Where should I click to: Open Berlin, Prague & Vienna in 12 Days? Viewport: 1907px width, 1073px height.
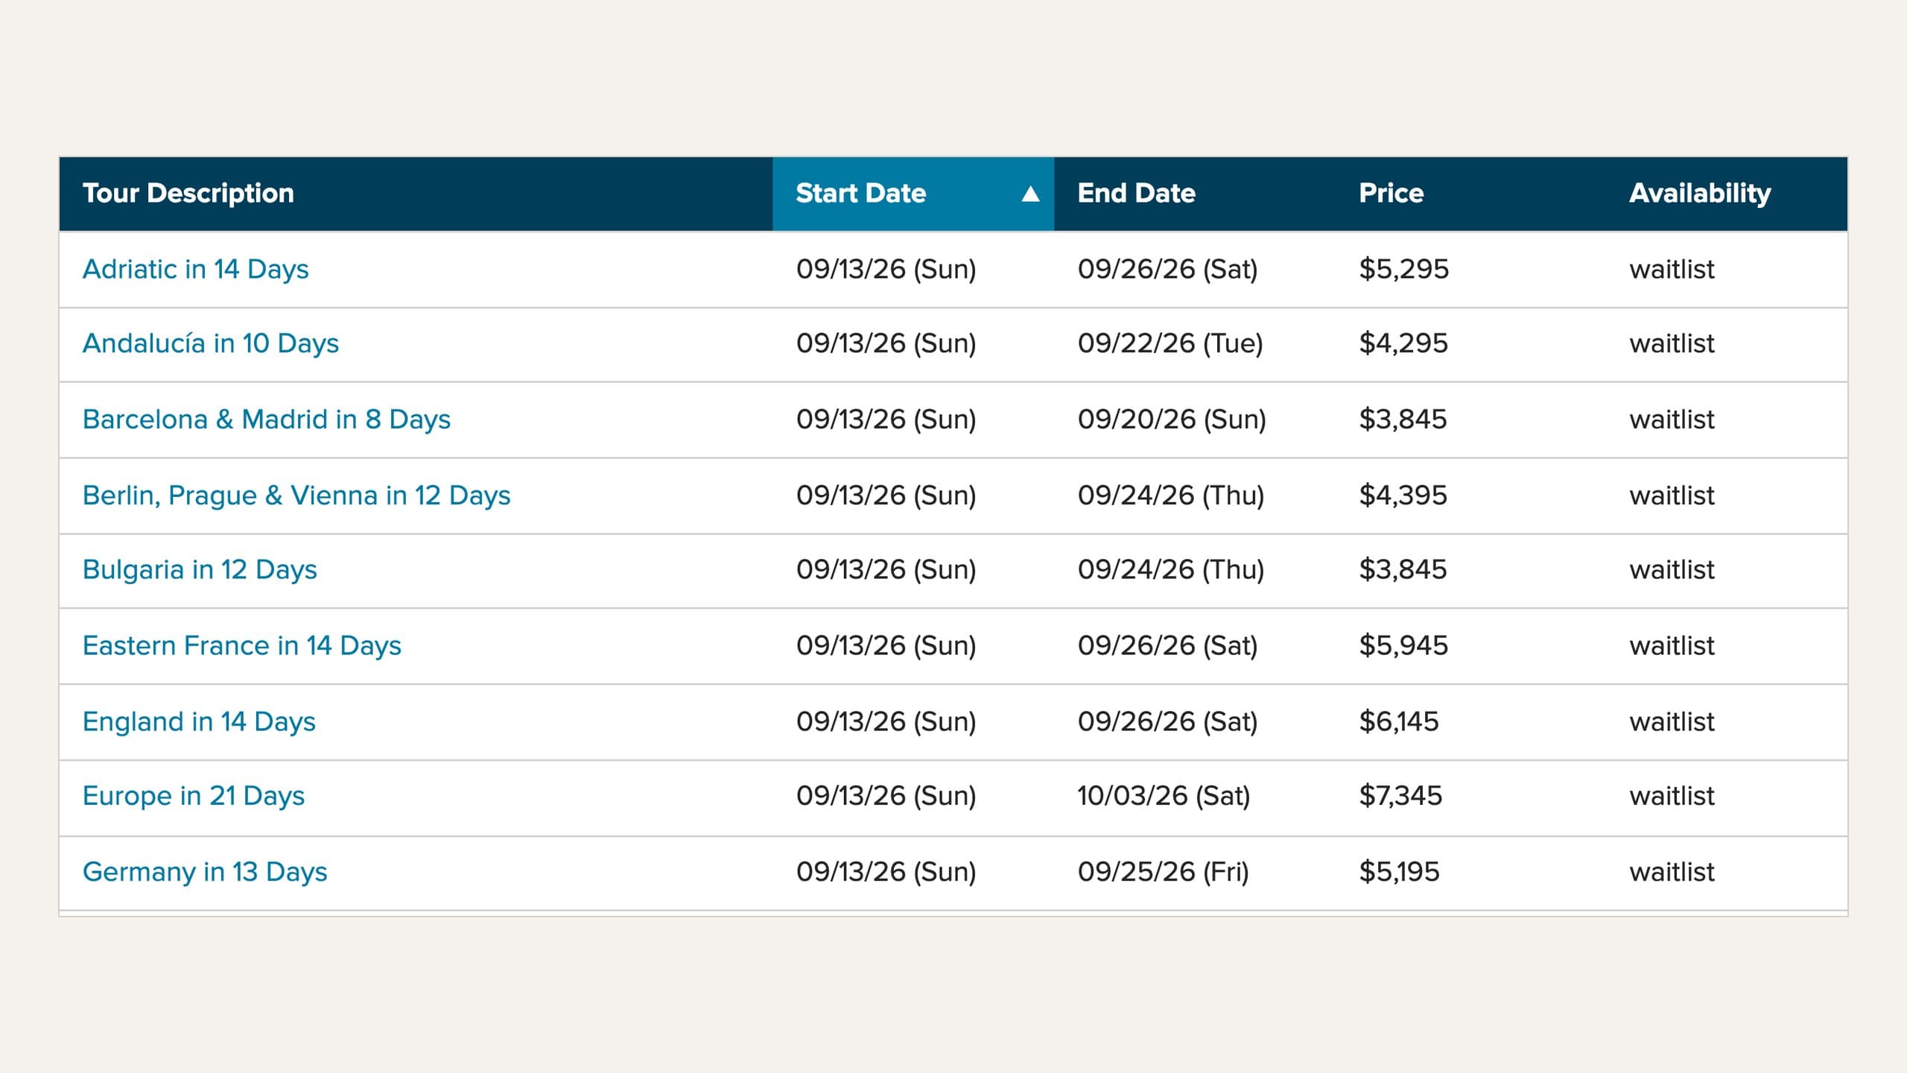click(296, 496)
